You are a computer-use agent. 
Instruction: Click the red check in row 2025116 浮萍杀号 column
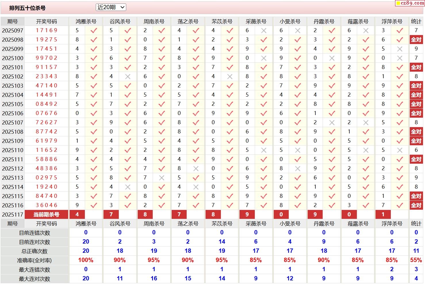pos(400,205)
